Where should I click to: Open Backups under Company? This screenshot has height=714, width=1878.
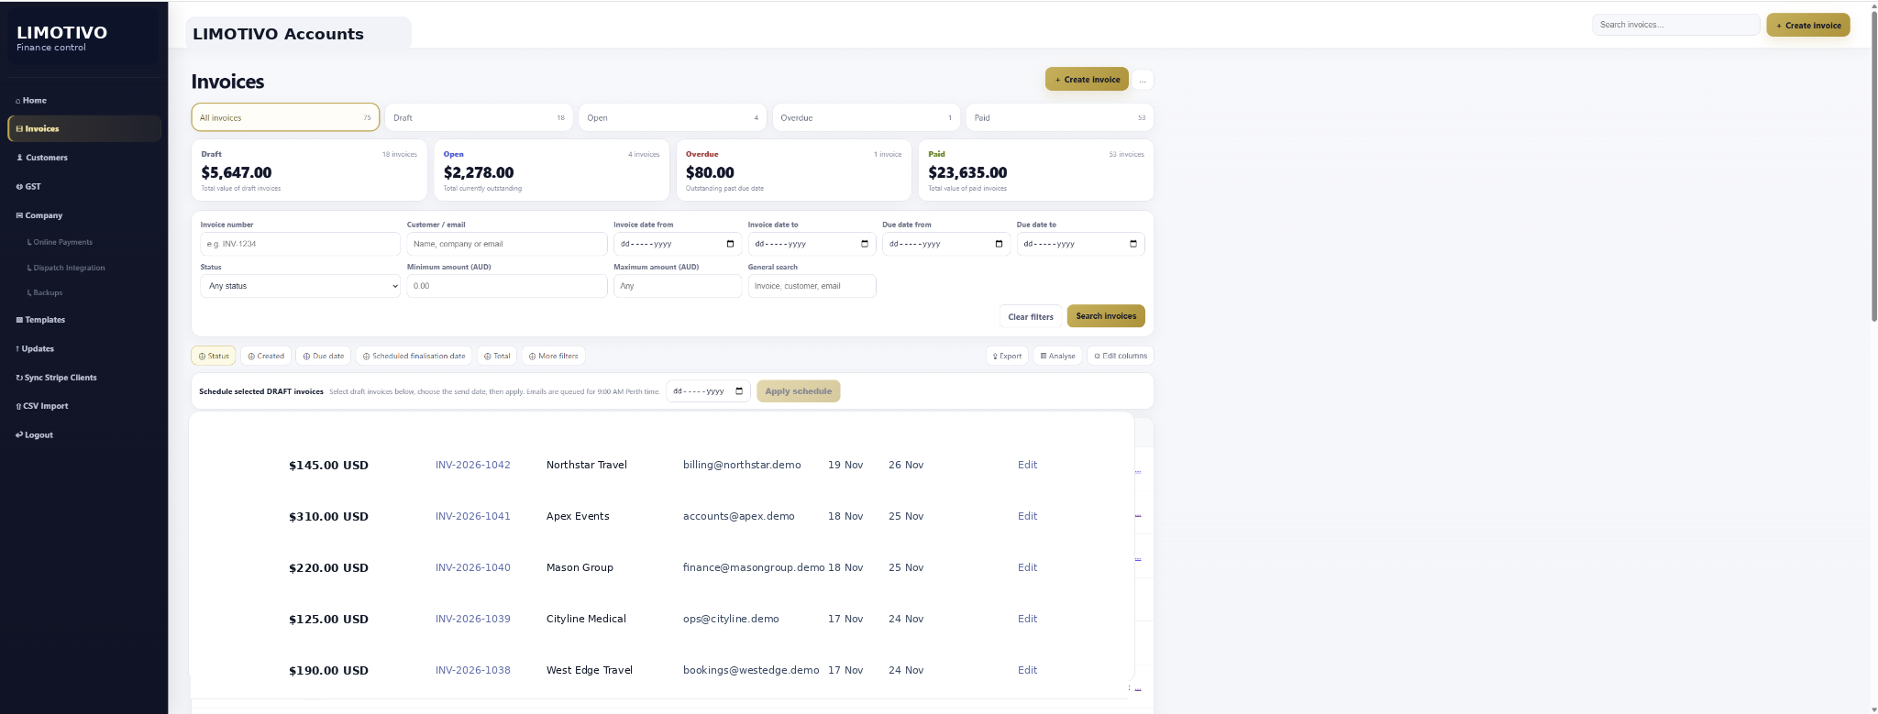tap(46, 292)
